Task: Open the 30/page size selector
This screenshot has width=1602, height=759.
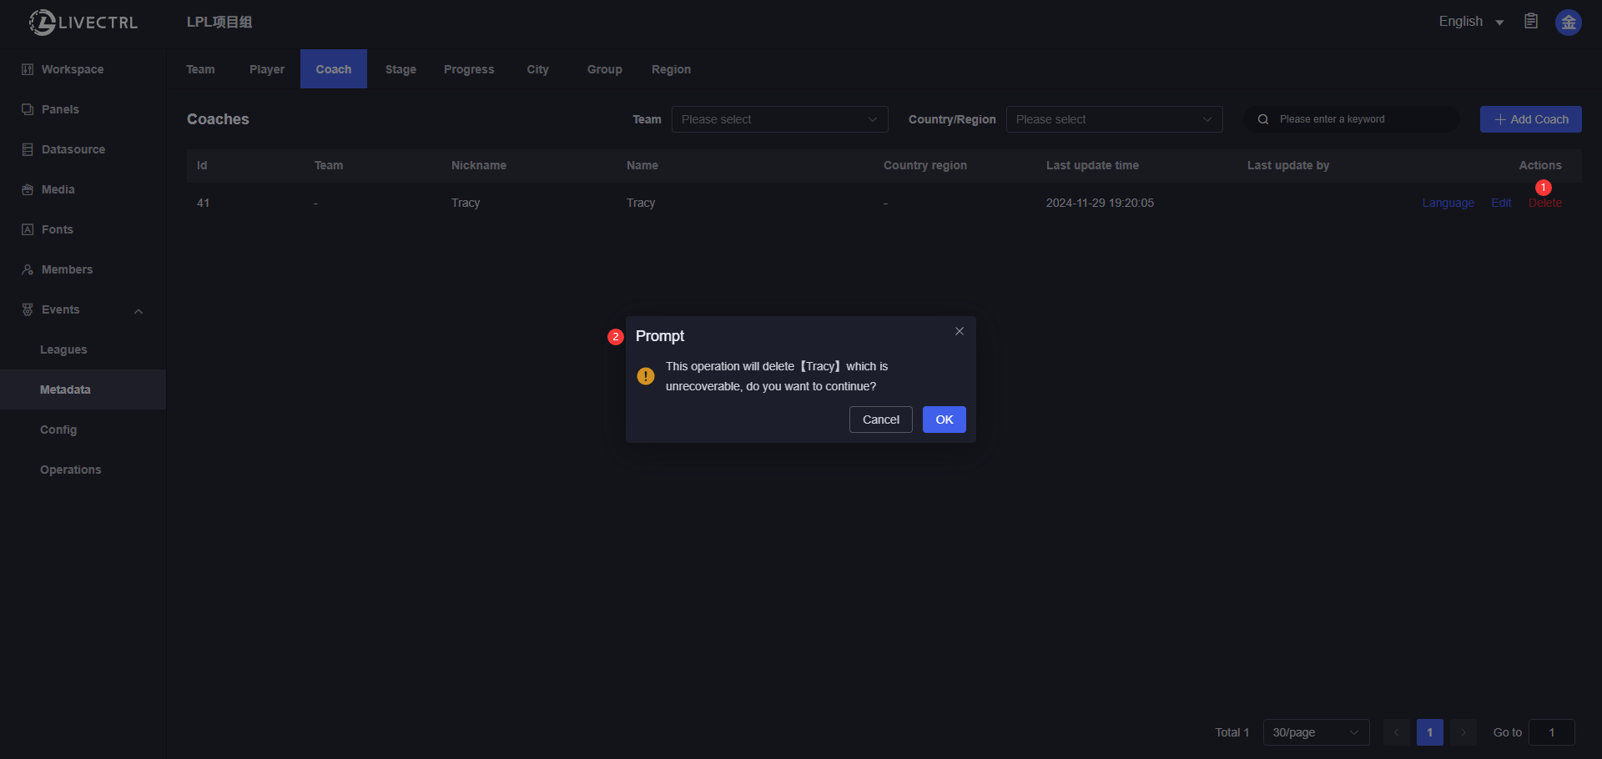Action: 1315,732
